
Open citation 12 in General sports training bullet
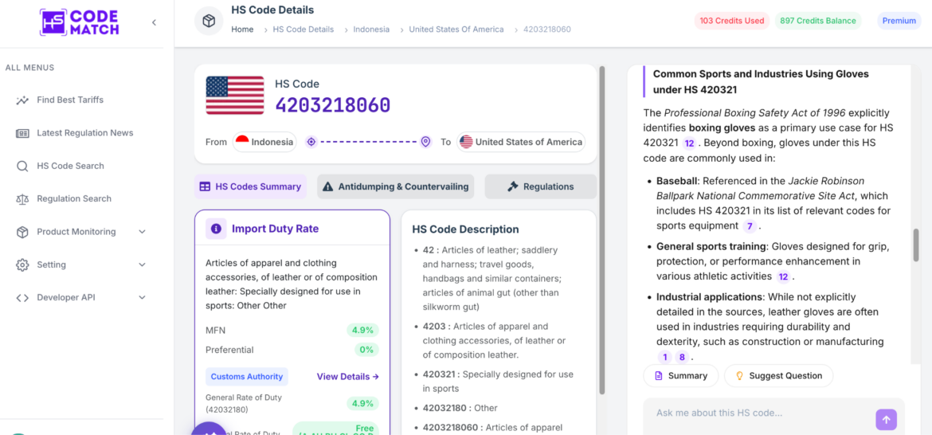tap(783, 276)
